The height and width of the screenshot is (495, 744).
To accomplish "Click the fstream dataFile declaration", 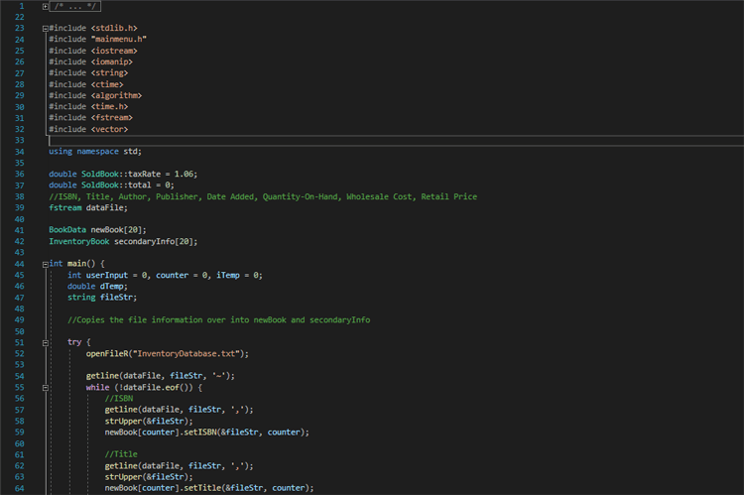I will 88,207.
